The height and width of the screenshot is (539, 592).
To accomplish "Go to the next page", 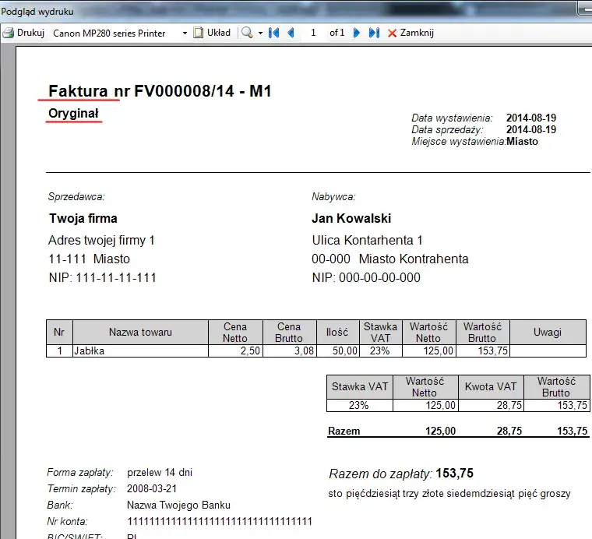I will point(357,33).
